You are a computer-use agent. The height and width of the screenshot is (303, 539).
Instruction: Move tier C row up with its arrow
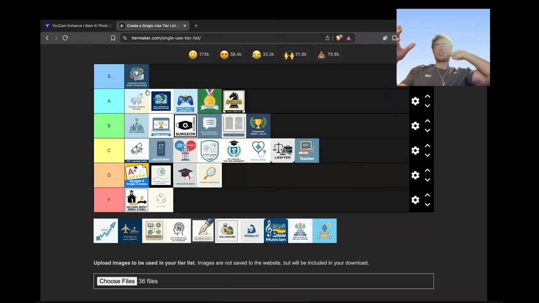coord(427,146)
